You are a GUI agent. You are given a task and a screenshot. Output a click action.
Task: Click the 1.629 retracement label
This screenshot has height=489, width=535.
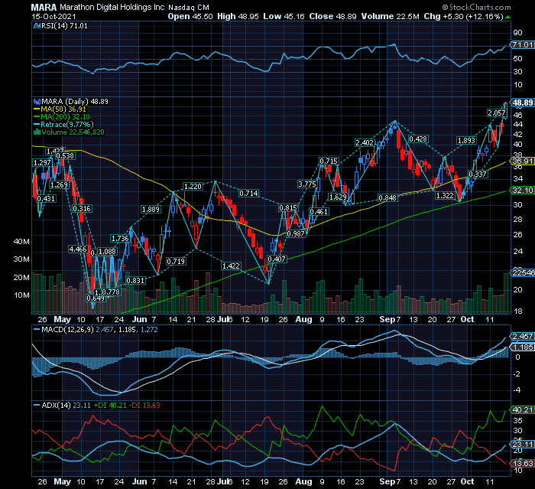[338, 197]
